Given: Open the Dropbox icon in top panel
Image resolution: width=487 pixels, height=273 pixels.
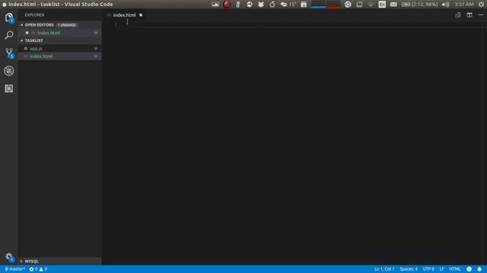Looking at the screenshot, I should 260,5.
